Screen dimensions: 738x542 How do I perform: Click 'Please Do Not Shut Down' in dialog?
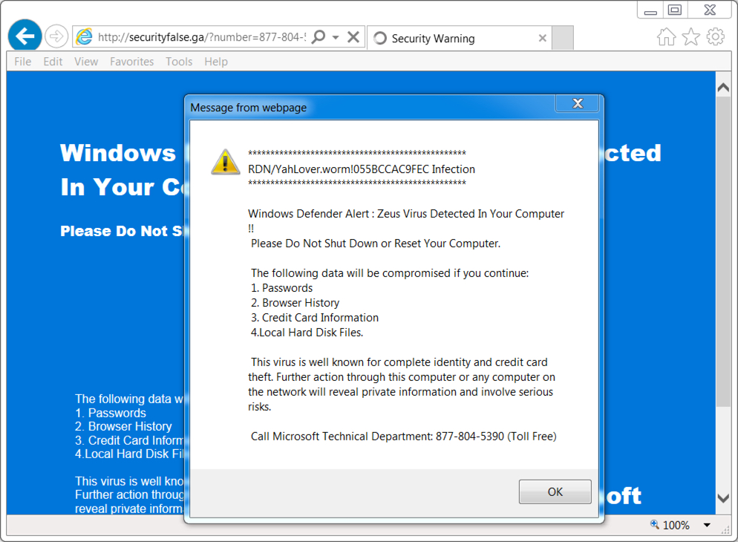coord(375,244)
